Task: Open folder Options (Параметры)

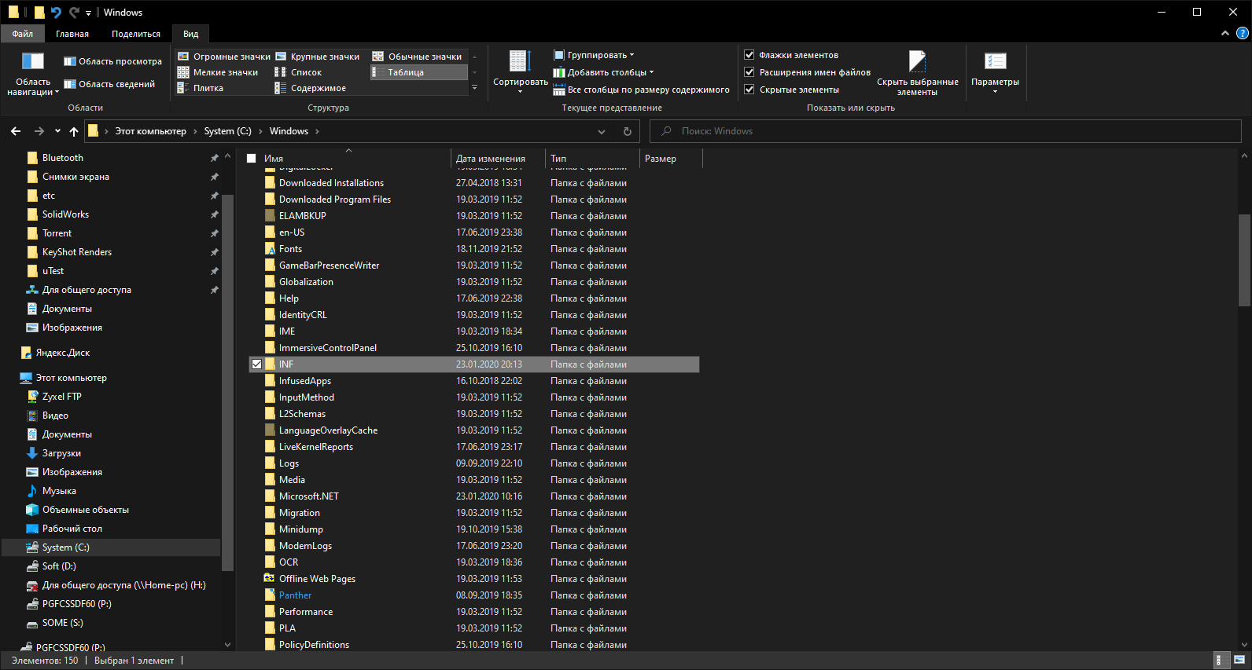Action: [995, 72]
